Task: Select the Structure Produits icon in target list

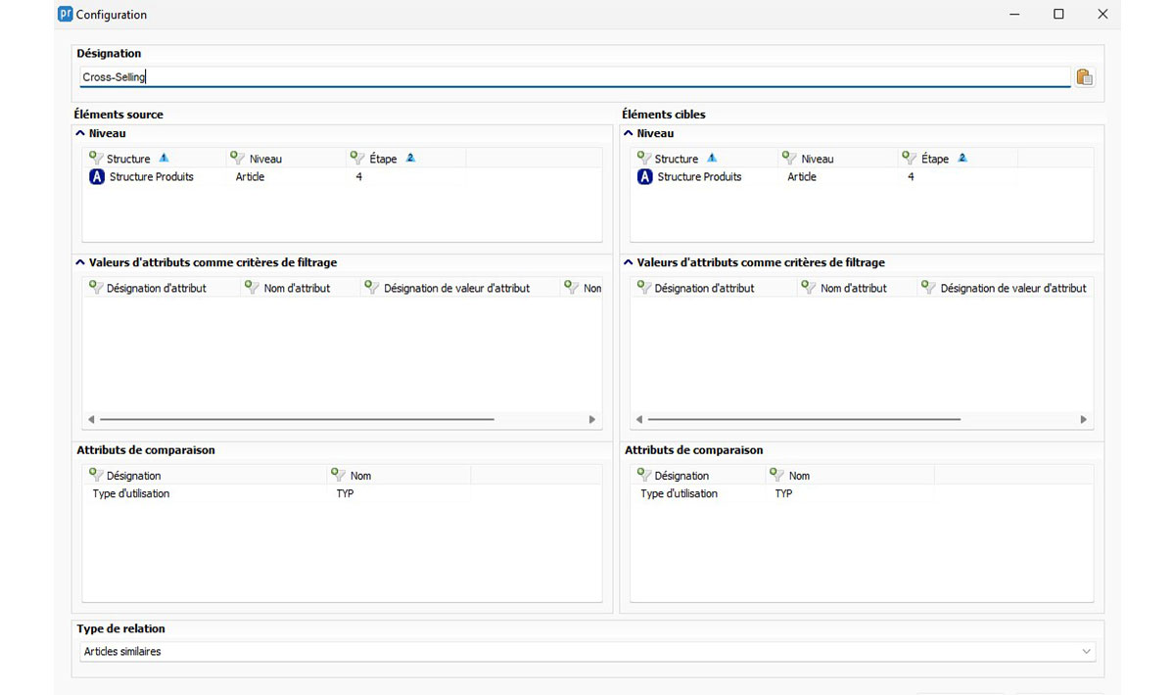Action: 644,177
